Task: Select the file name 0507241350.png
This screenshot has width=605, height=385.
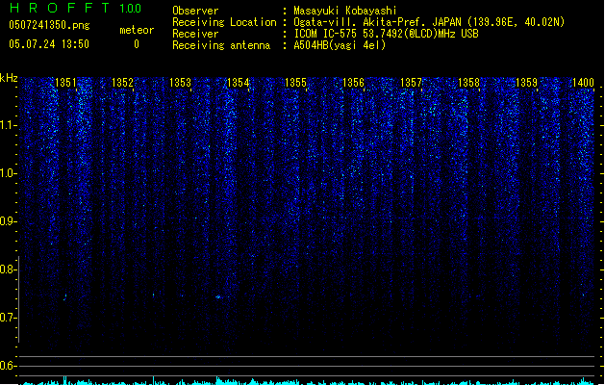Action: (x=49, y=25)
